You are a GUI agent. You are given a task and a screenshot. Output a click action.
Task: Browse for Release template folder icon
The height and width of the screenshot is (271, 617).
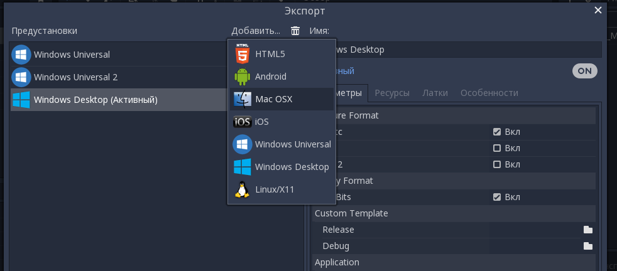coord(587,230)
